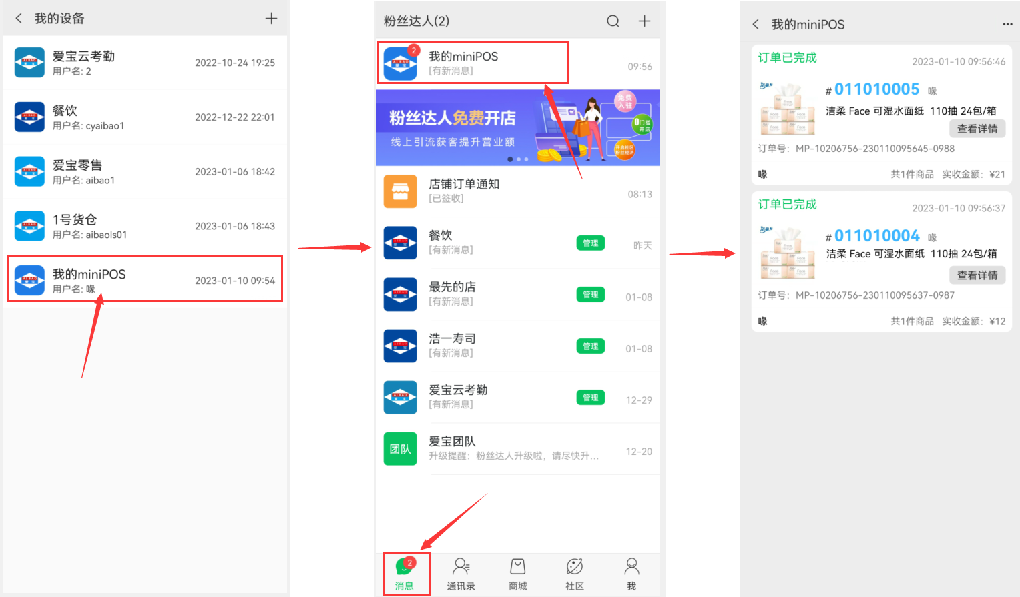Open the 我 profile tab
1020x597 pixels.
631,574
